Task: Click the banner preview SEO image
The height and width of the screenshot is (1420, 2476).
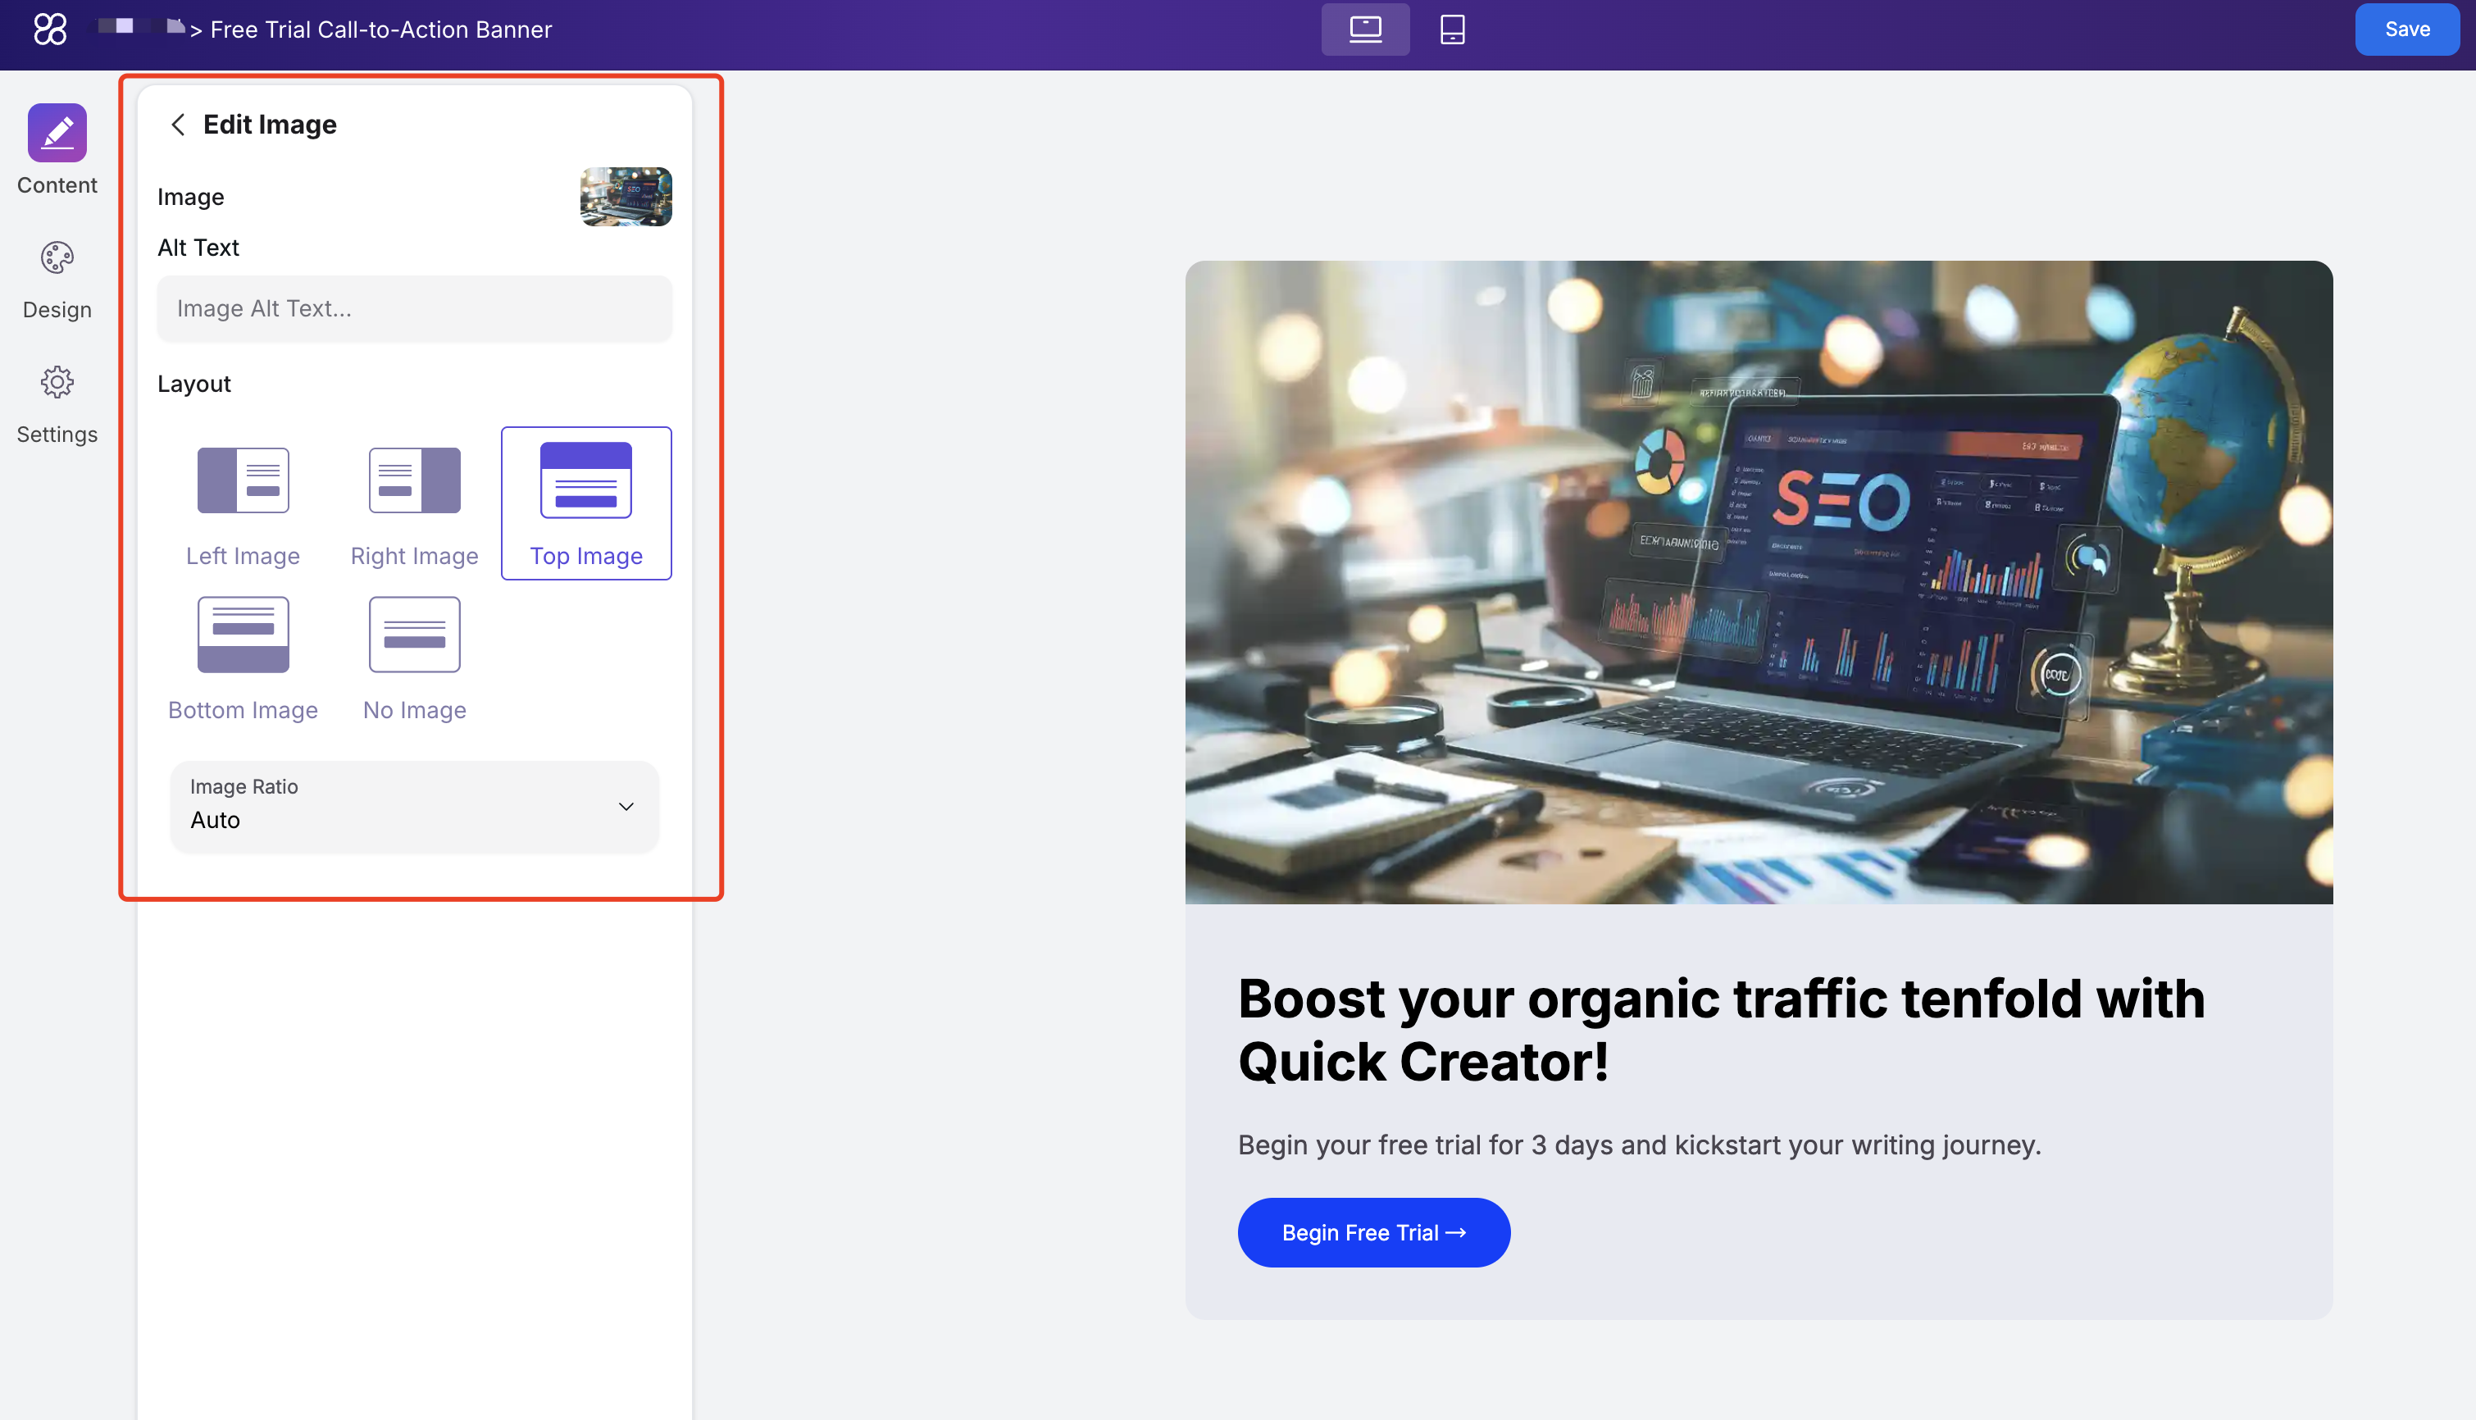Action: (1759, 581)
